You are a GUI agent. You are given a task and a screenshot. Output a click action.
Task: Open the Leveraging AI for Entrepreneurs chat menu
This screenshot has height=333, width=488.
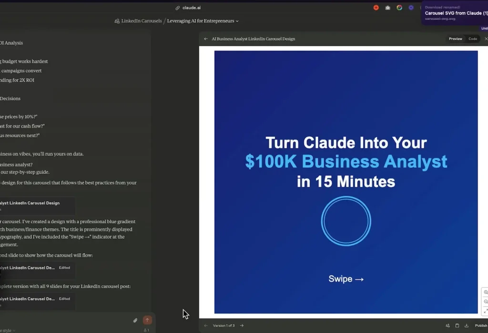[203, 21]
